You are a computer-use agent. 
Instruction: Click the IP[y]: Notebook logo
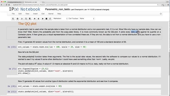point(25,9)
